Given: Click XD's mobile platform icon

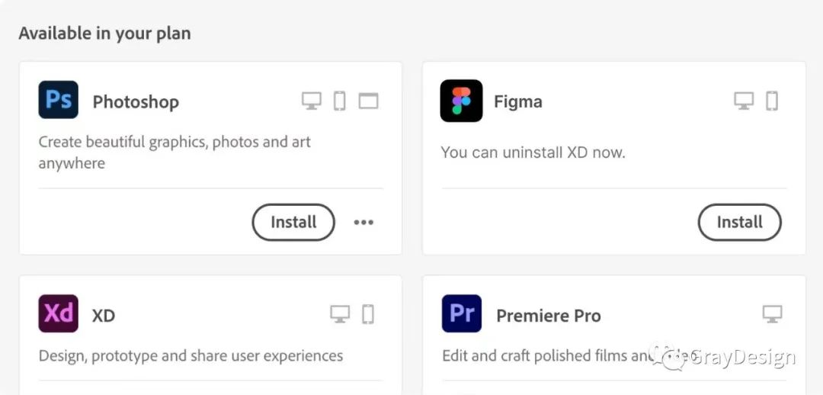Looking at the screenshot, I should coord(368,314).
